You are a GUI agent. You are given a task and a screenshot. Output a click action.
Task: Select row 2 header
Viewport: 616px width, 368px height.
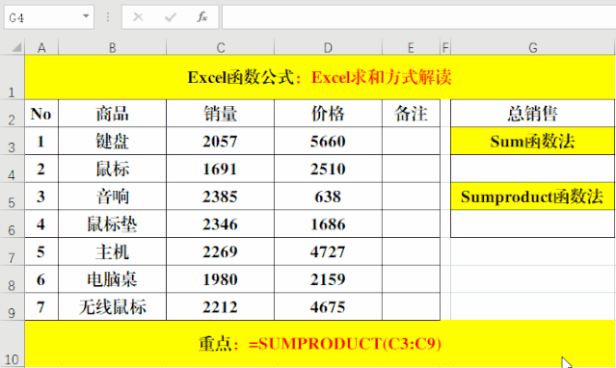pyautogui.click(x=12, y=113)
